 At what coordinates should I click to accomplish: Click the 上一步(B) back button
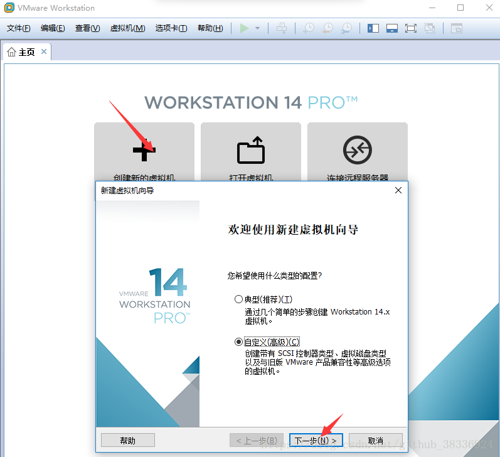tap(257, 441)
